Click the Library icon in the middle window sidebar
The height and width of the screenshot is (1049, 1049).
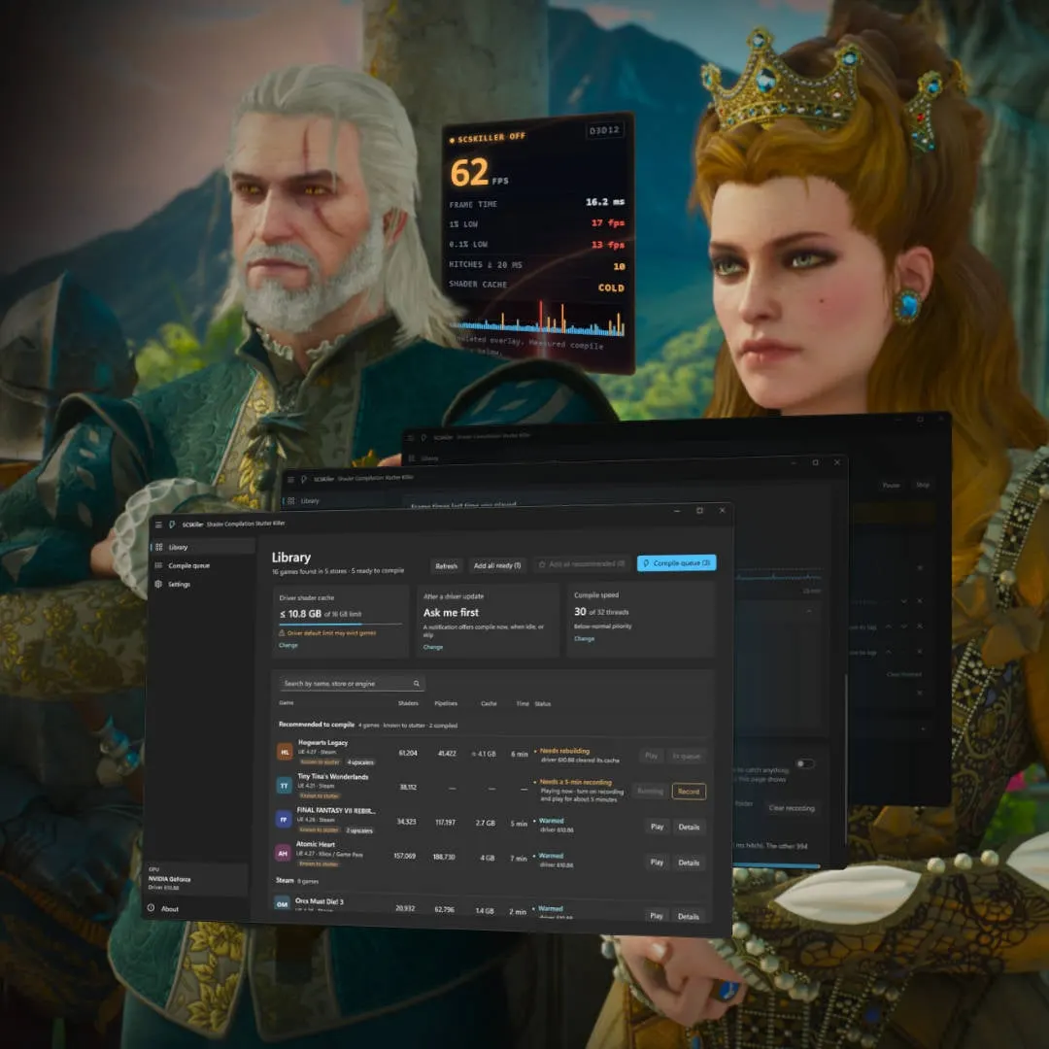click(291, 500)
